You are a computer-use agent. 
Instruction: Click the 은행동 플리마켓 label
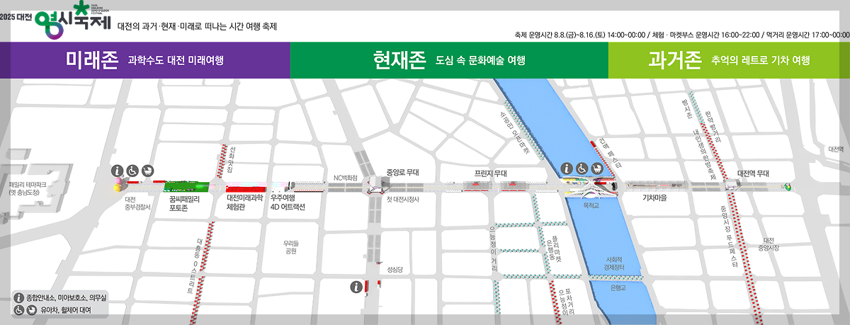point(554,249)
